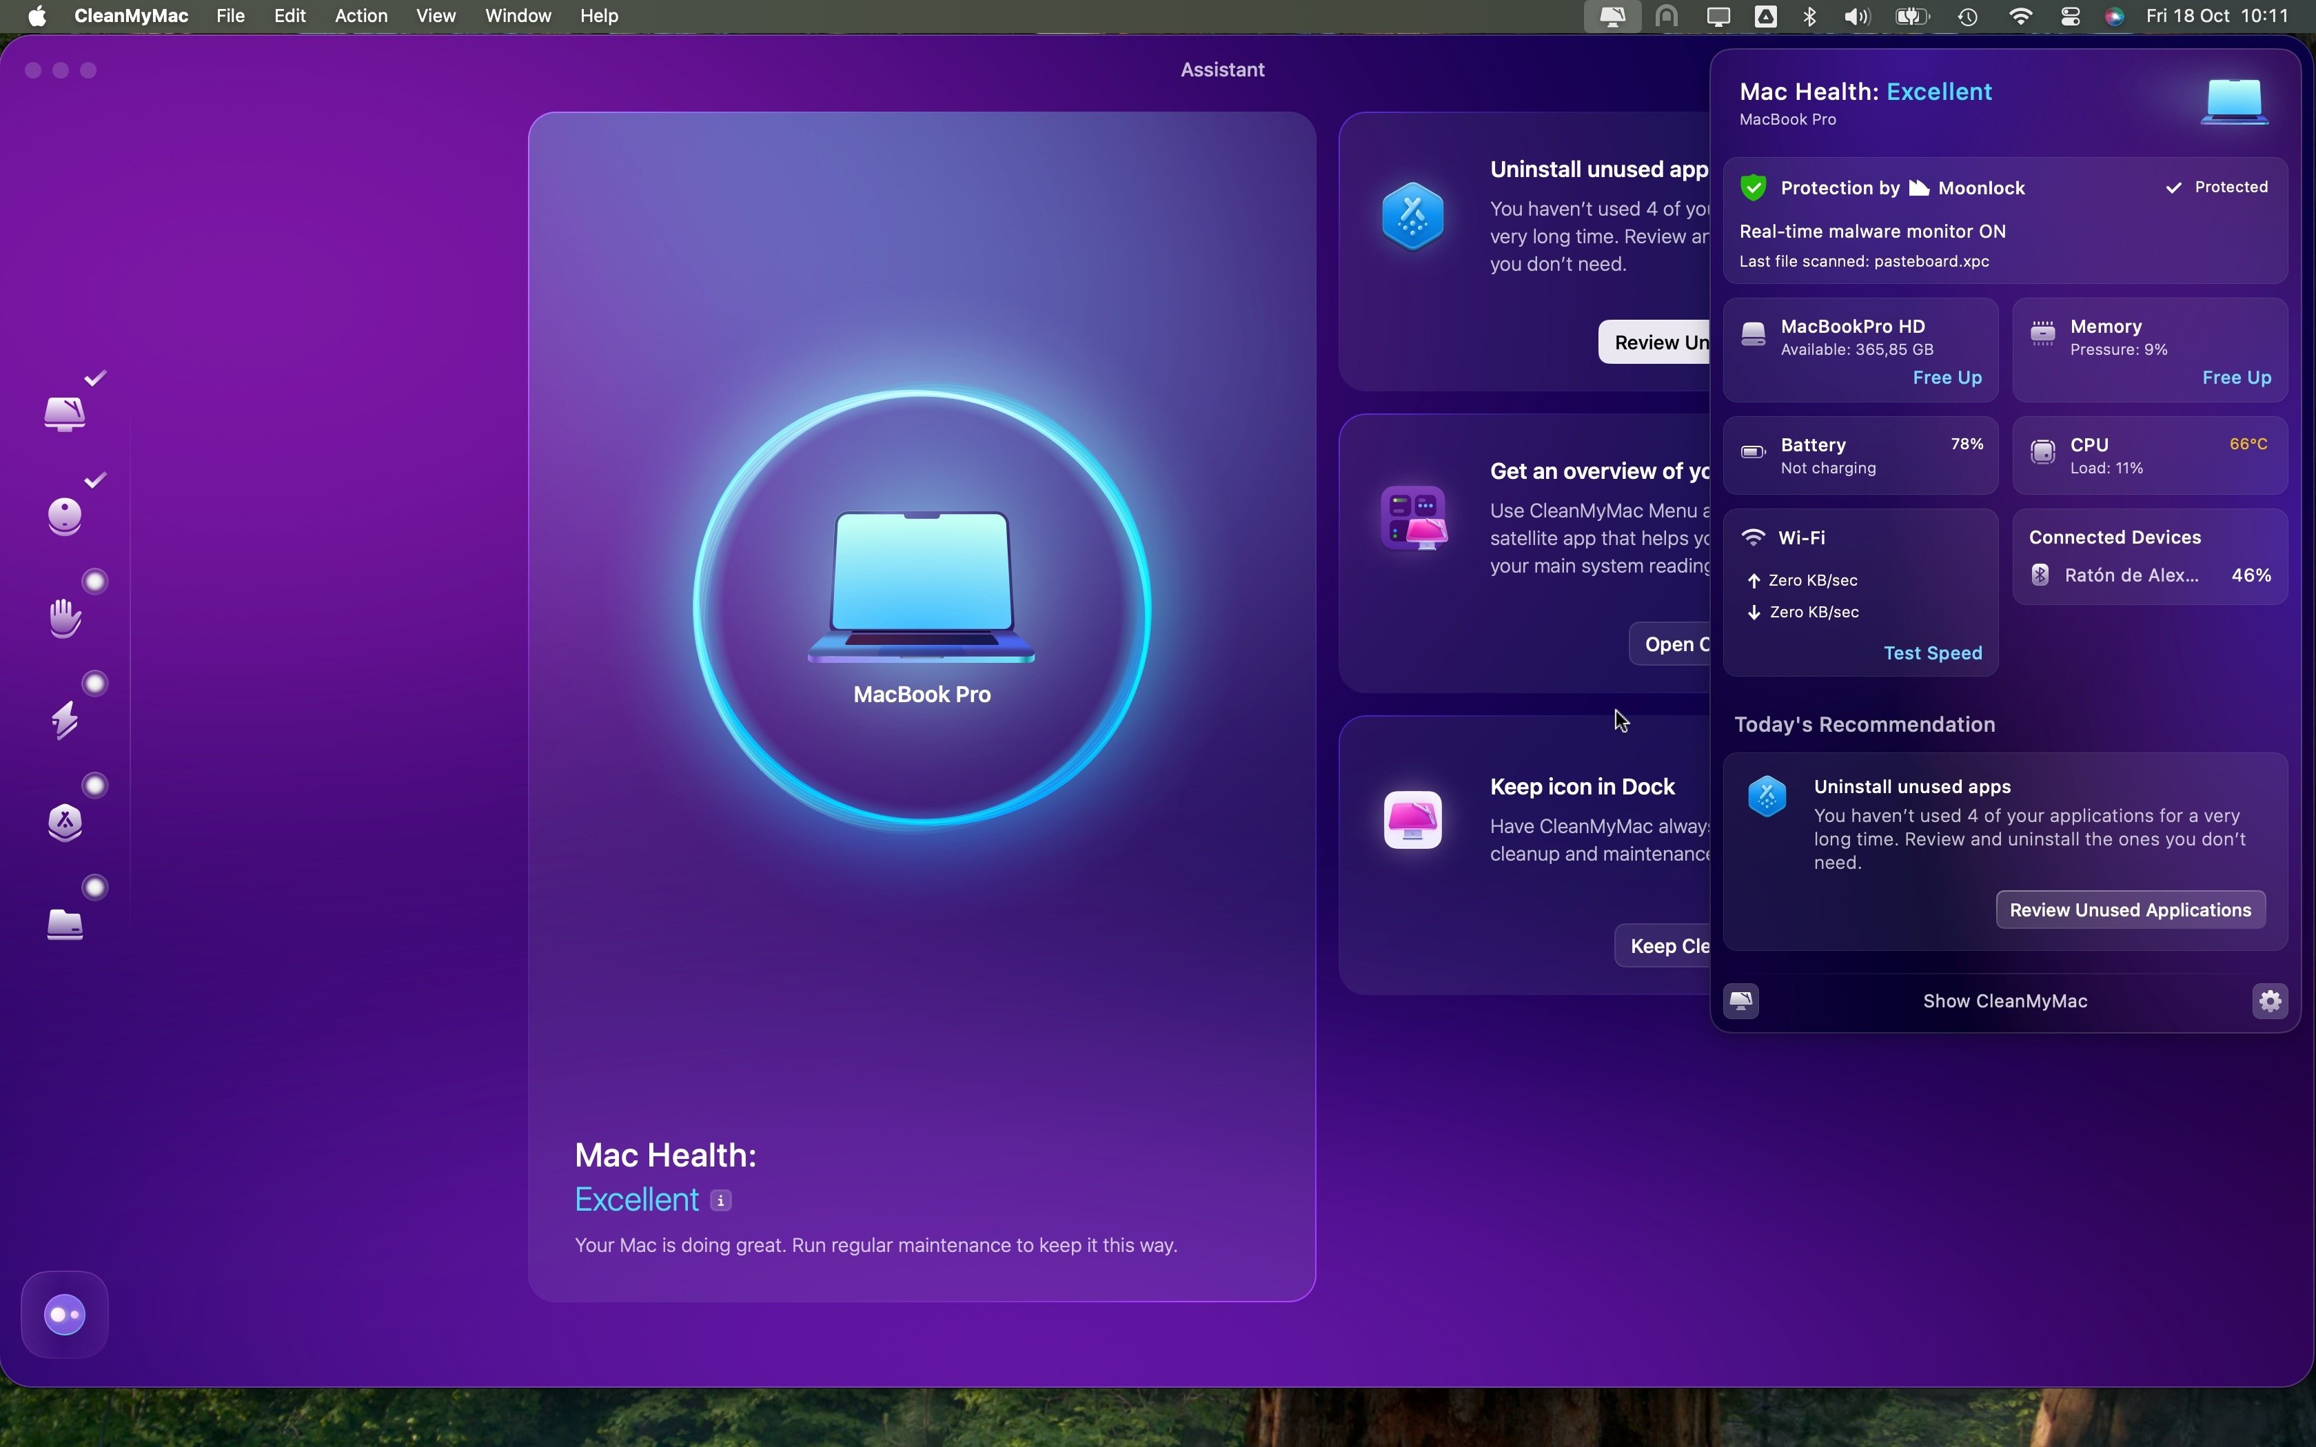The width and height of the screenshot is (2316, 1447).
Task: Click the MacBook Pro laptop illustration
Action: tap(922, 586)
